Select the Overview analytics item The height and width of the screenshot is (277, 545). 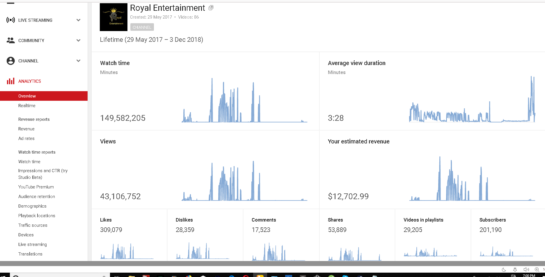coord(44,96)
